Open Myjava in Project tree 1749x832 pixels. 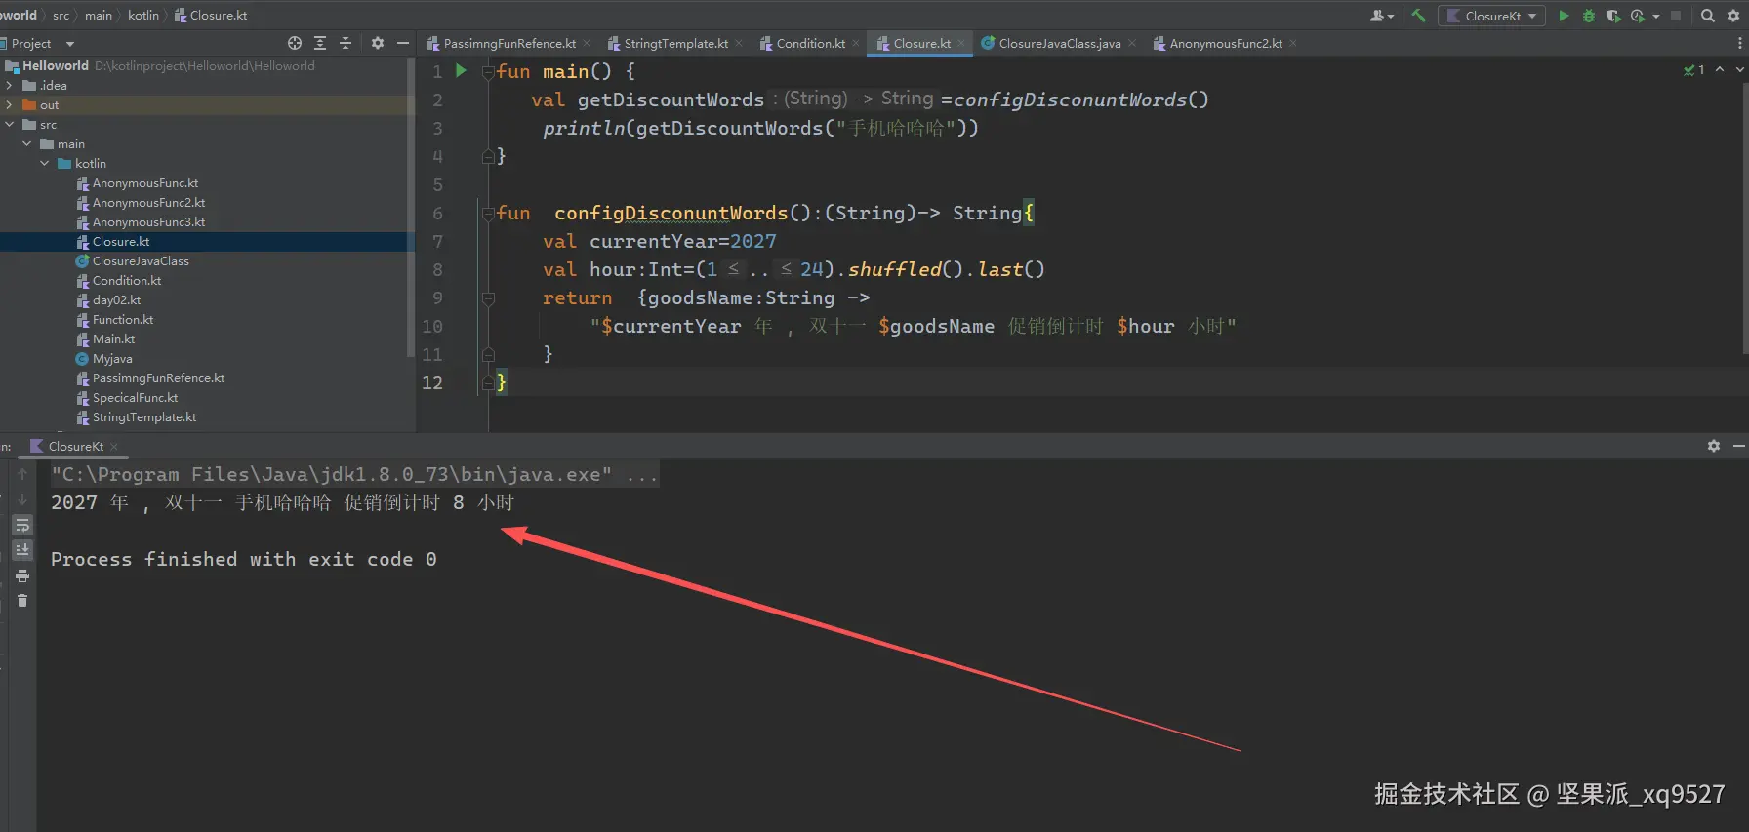(112, 359)
